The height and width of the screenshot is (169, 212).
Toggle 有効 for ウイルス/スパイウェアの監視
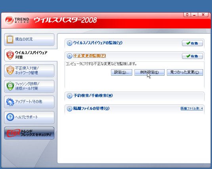[x=192, y=43]
